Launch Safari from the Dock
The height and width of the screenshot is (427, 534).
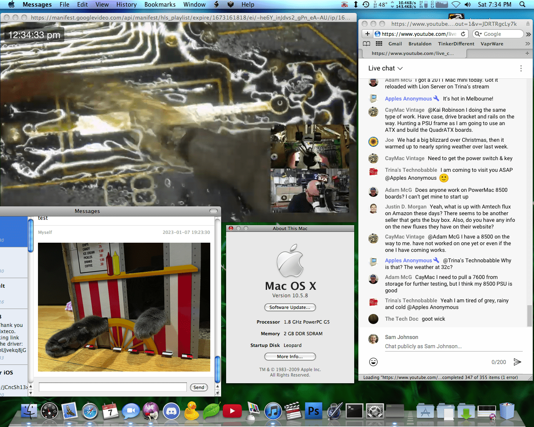[x=90, y=412]
